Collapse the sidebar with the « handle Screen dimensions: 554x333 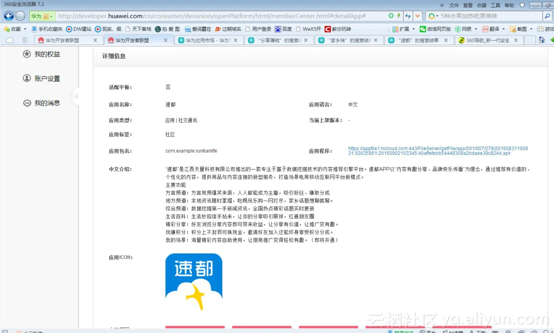76,96
